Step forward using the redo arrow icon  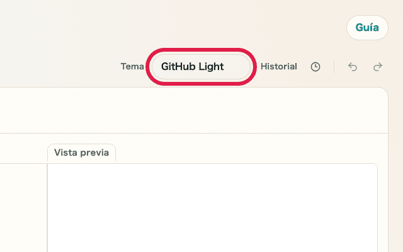[378, 66]
